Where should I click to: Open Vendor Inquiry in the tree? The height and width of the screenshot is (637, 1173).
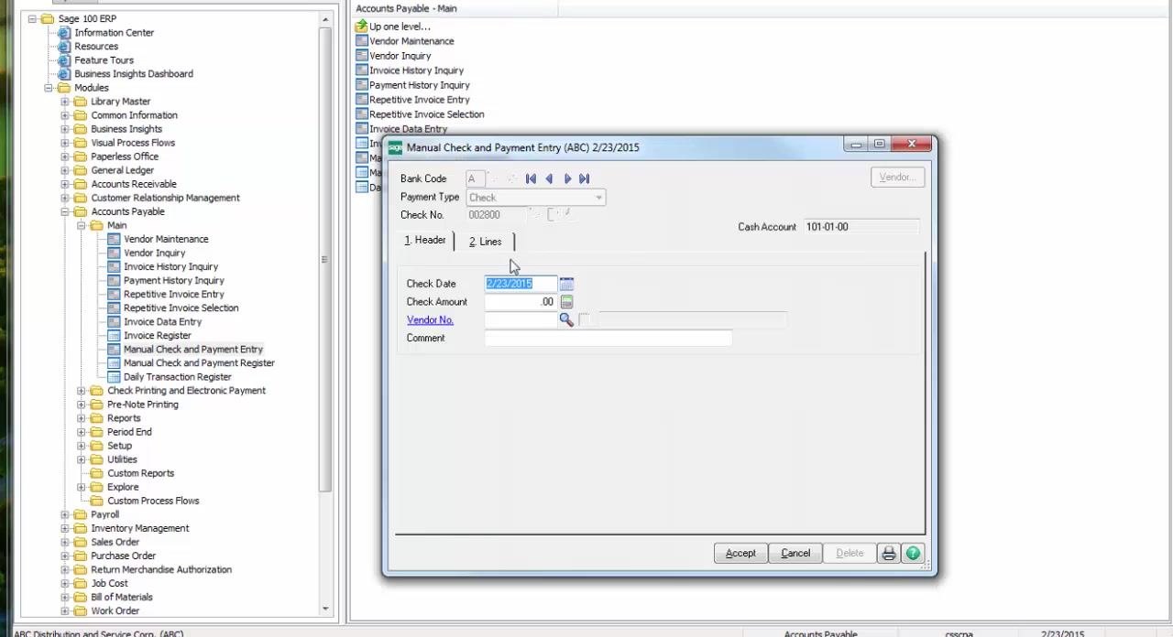click(154, 253)
